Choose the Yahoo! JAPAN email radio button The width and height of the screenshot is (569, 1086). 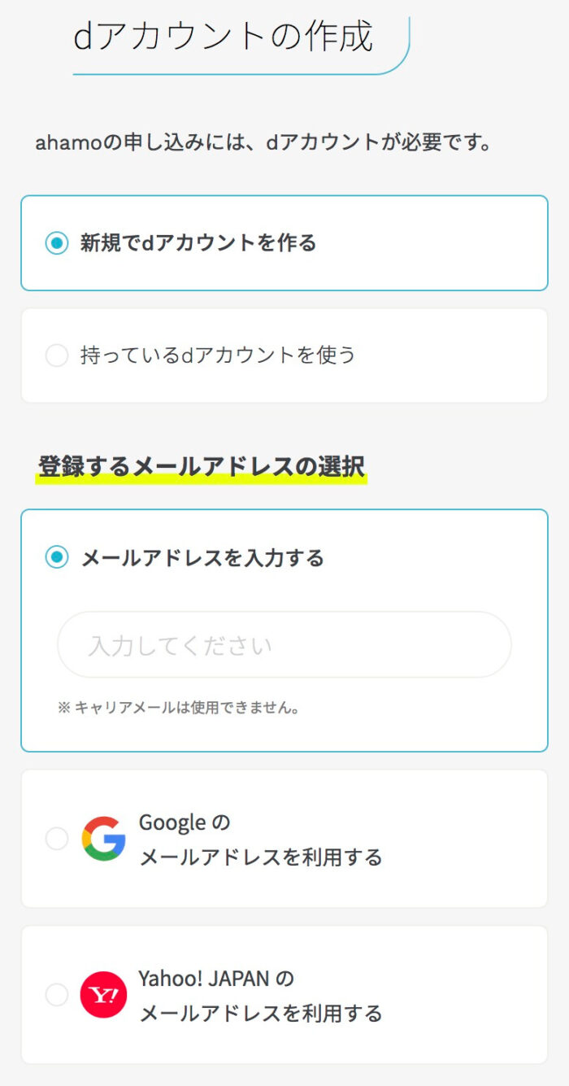point(57,995)
